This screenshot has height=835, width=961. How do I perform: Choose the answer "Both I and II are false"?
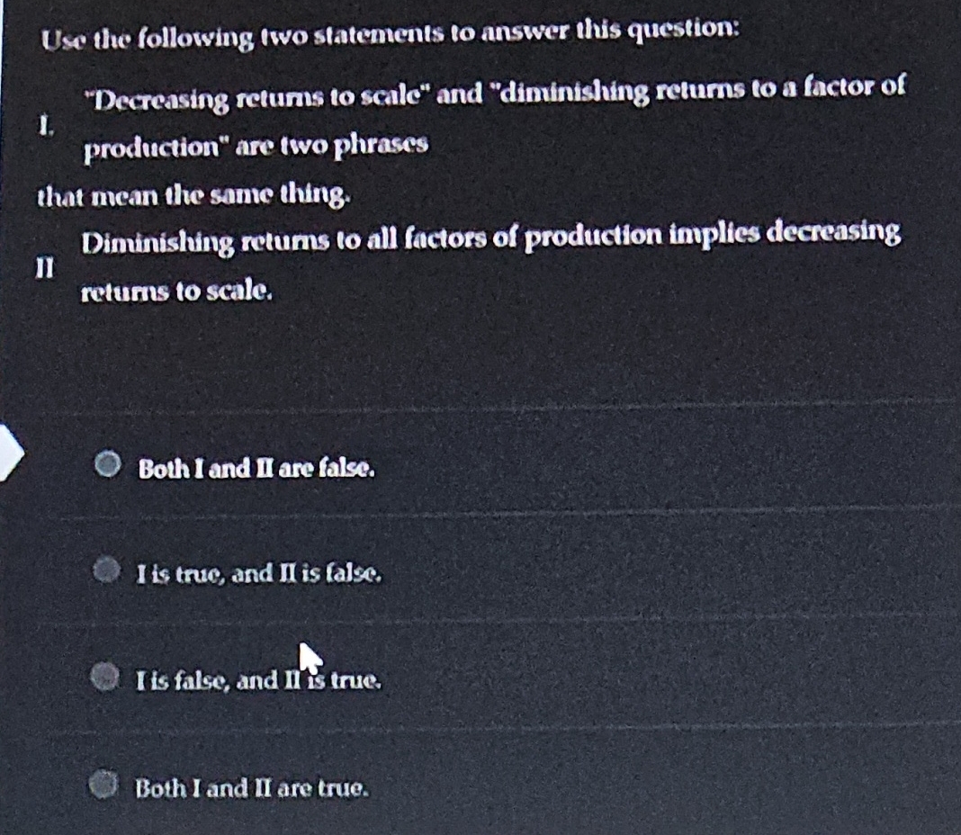point(256,467)
